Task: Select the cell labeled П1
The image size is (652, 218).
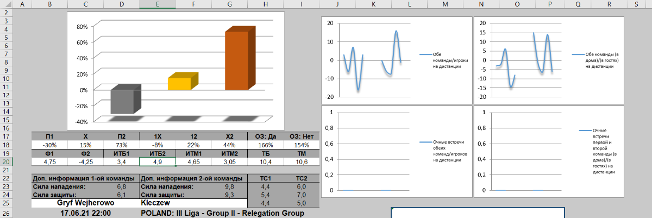Action: (49, 136)
